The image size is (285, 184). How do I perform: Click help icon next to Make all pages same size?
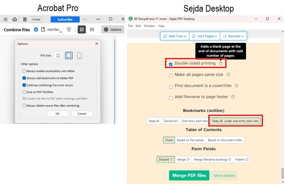coord(228,75)
